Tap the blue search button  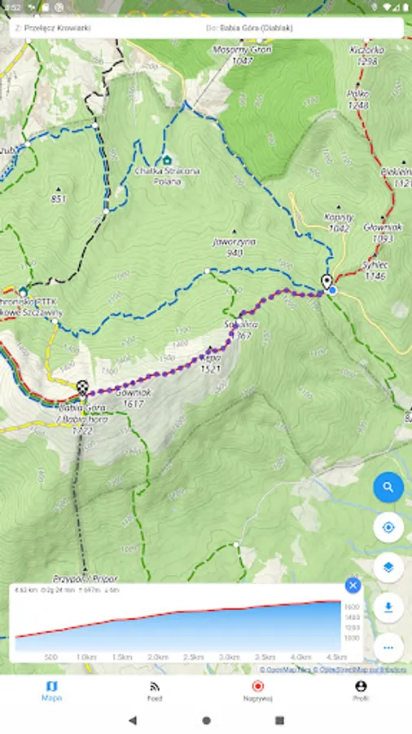pyautogui.click(x=388, y=487)
